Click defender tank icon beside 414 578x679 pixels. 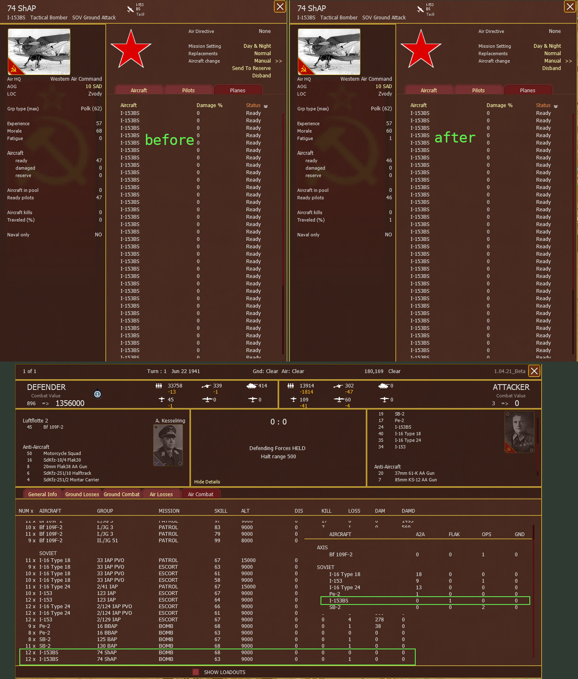pos(252,386)
